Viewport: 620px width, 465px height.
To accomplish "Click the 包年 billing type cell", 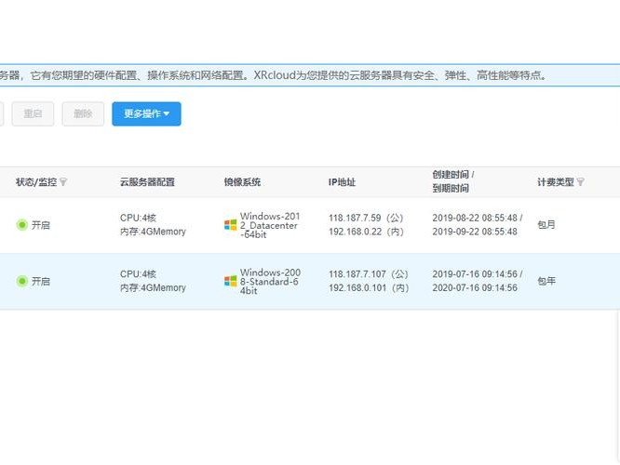I will 546,281.
